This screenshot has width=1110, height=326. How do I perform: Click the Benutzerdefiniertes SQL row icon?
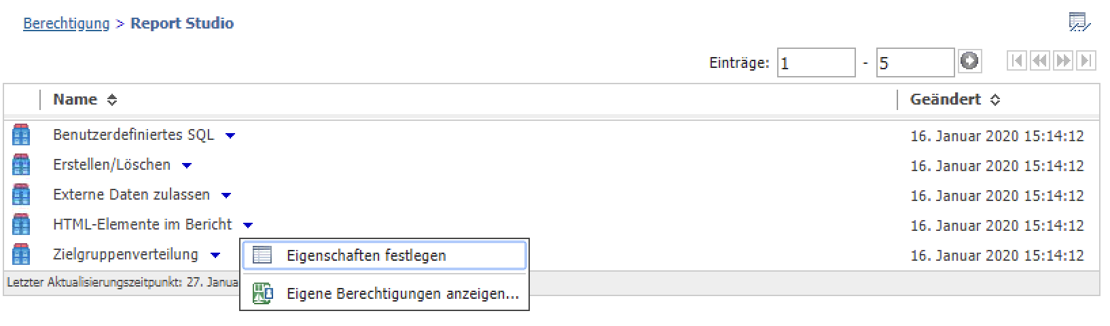21,135
